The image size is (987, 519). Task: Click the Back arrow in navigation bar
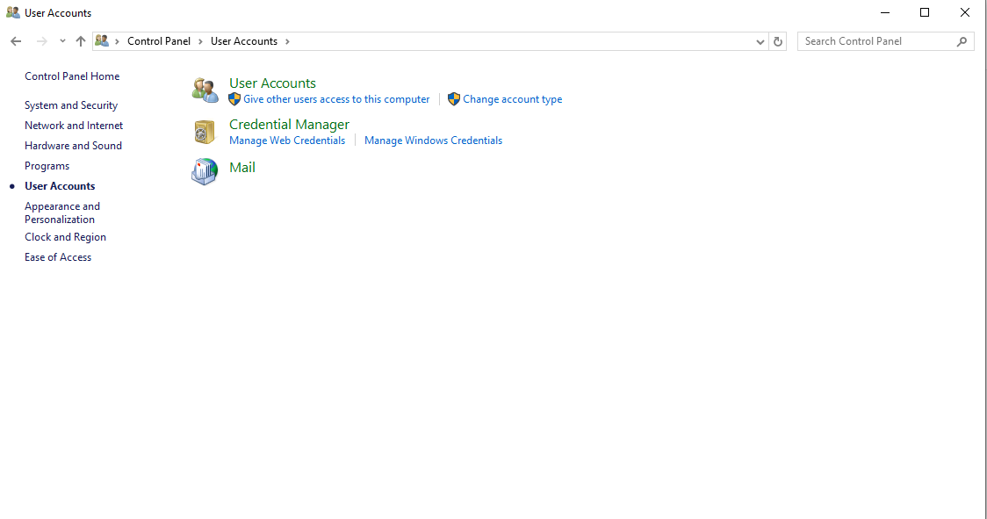(16, 41)
